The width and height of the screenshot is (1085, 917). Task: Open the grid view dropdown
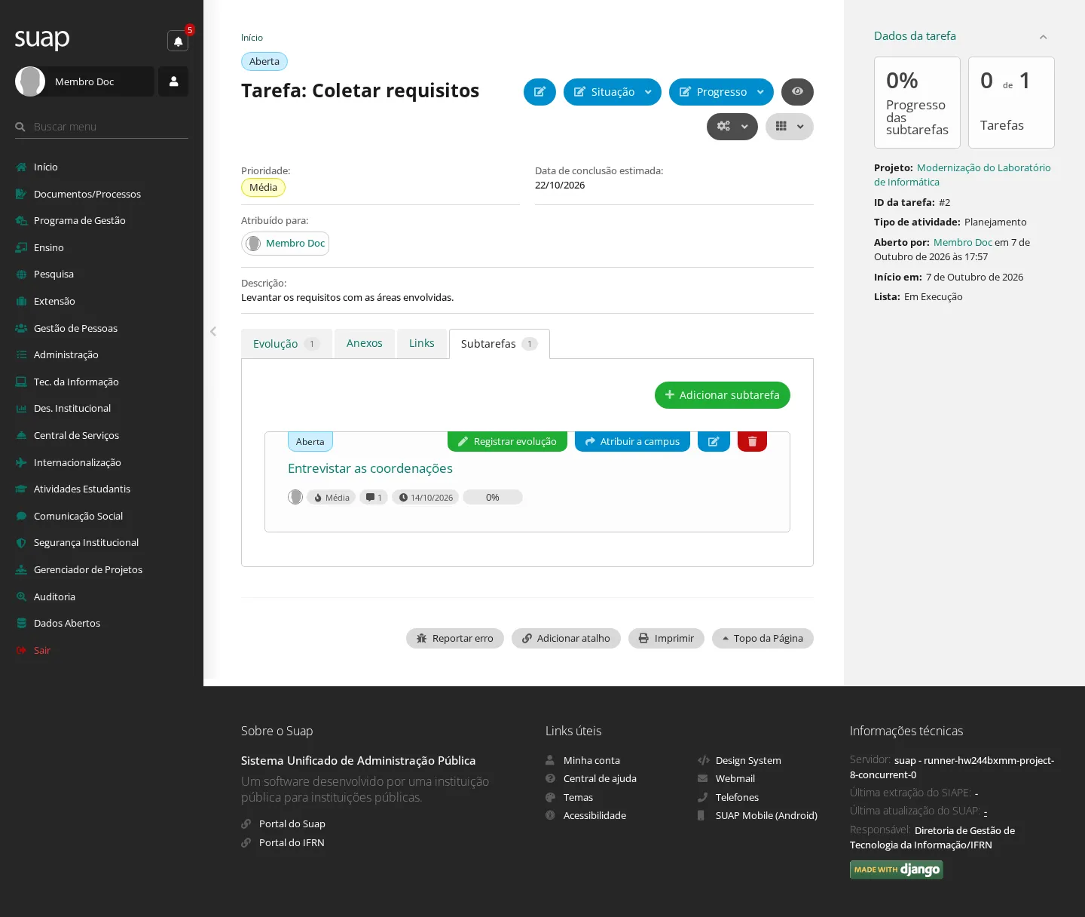790,127
